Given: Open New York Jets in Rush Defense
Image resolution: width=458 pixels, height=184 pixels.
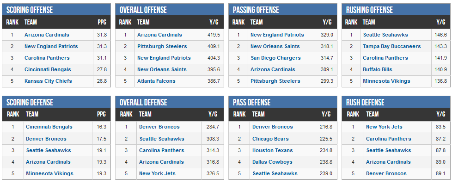Looking at the screenshot, I should pos(384,127).
